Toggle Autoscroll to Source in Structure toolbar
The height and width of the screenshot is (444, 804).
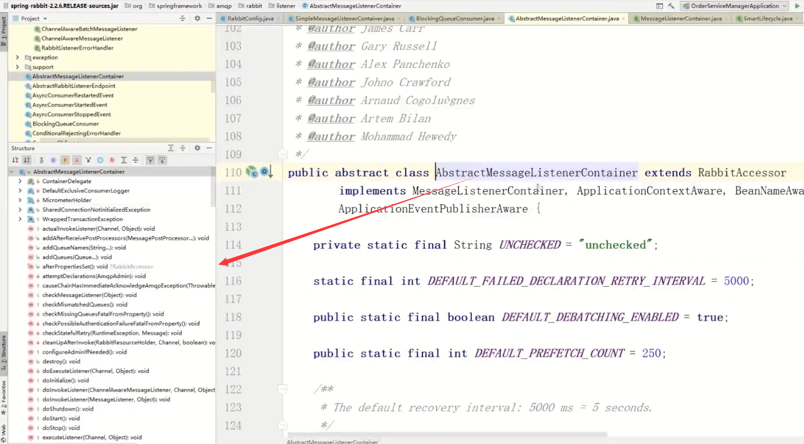pos(150,160)
